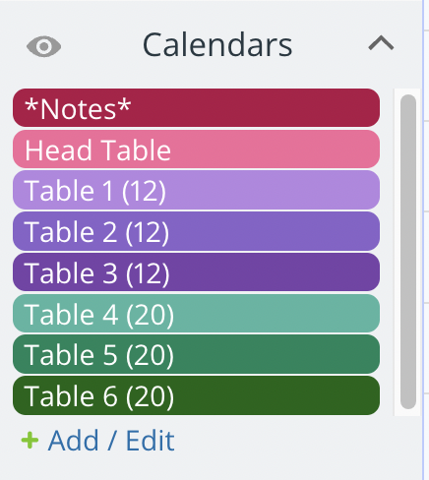The height and width of the screenshot is (480, 429).
Task: Toggle the *Notes* calendar
Action: click(x=196, y=108)
